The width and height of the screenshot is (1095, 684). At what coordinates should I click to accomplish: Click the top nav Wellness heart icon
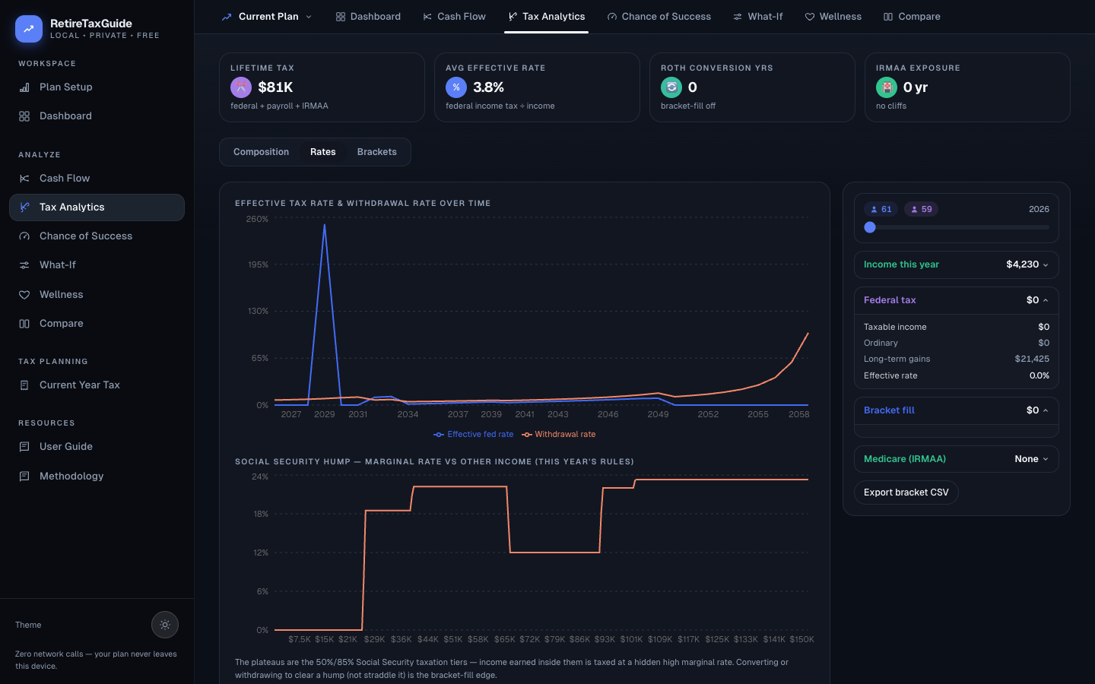tap(810, 17)
